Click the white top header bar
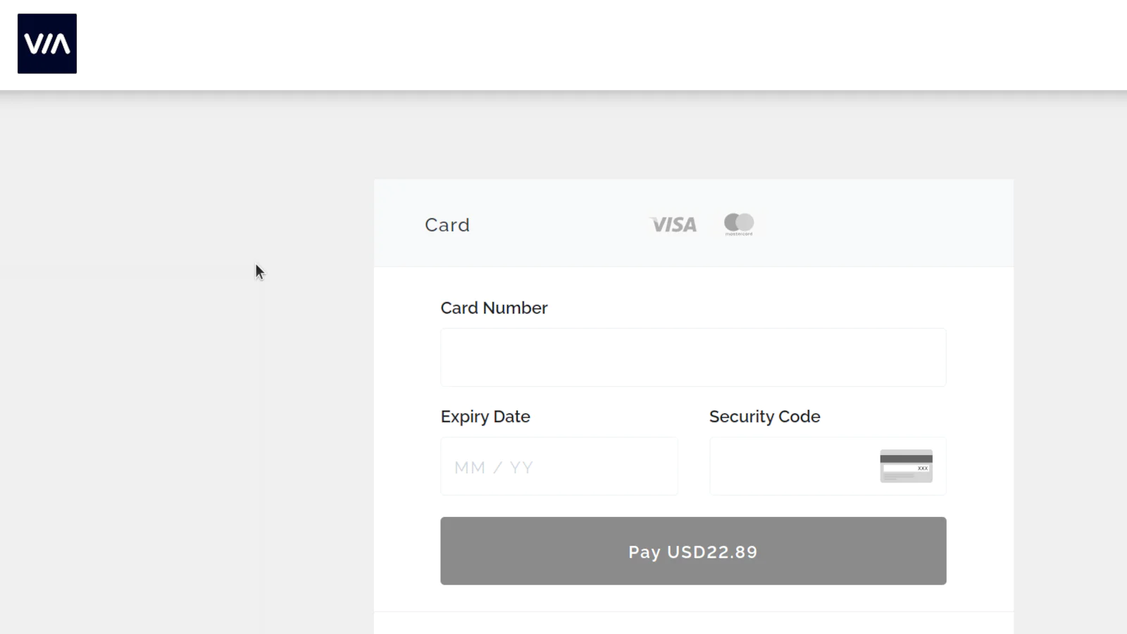Viewport: 1127px width, 634px height. 563,44
